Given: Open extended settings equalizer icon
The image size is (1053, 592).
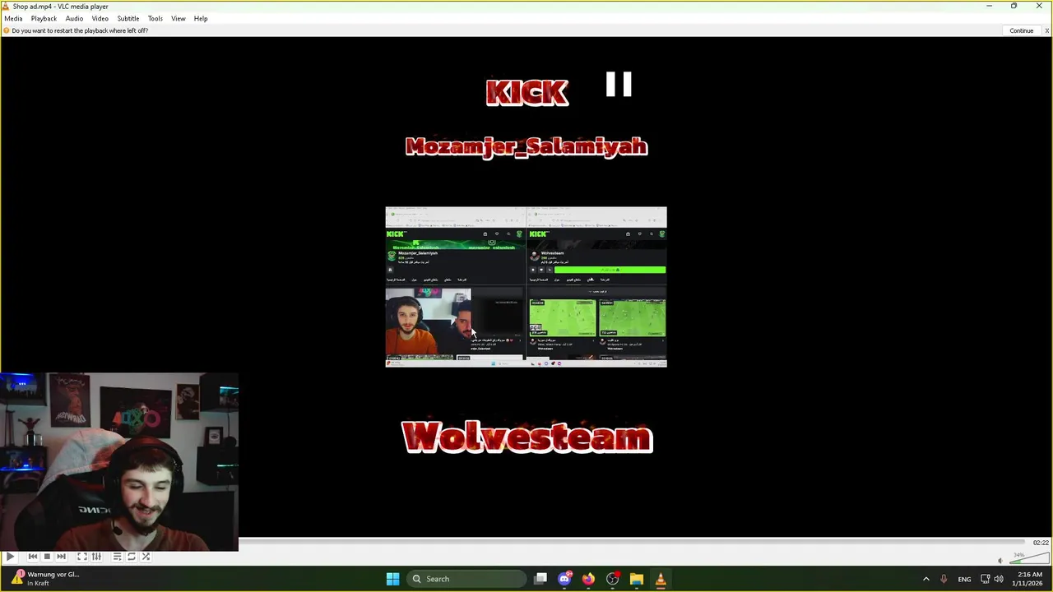Looking at the screenshot, I should (96, 557).
